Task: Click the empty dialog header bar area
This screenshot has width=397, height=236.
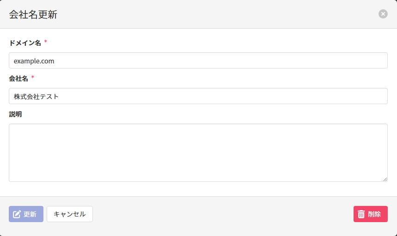Action: [x=208, y=14]
